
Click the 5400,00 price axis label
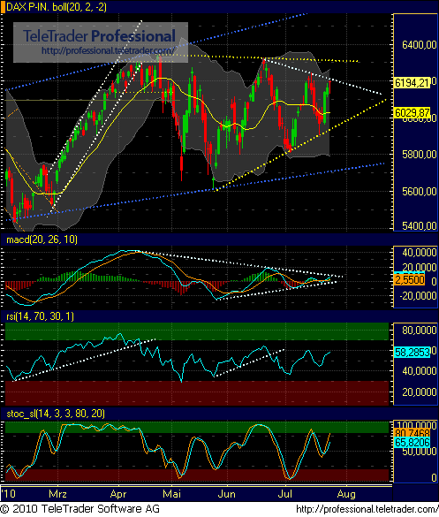420,226
